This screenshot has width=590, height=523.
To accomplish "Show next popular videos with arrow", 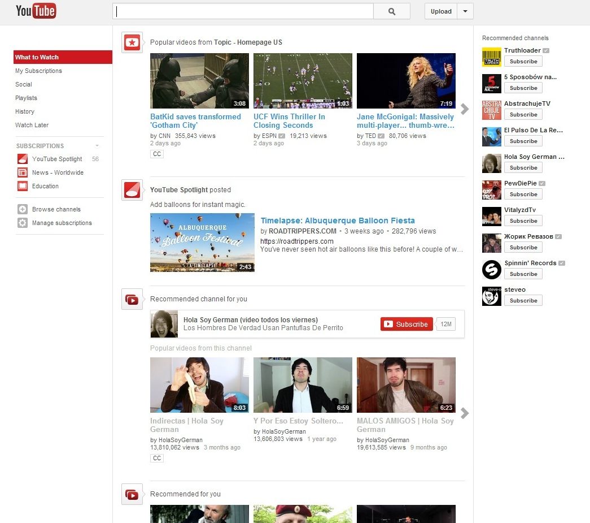I will [x=465, y=109].
